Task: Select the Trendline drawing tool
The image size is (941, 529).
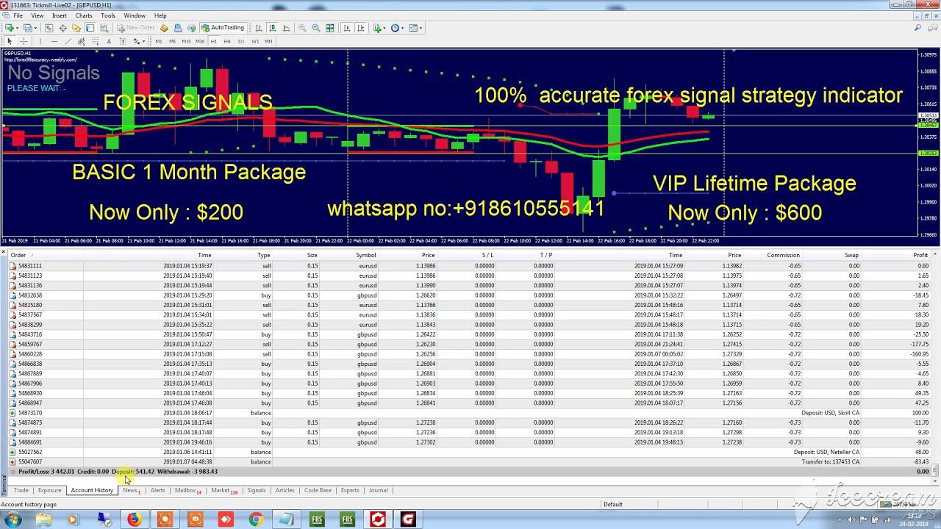Action: click(x=68, y=41)
